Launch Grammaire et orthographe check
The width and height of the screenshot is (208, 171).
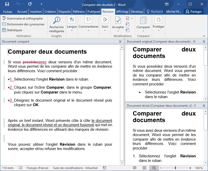[22, 18]
